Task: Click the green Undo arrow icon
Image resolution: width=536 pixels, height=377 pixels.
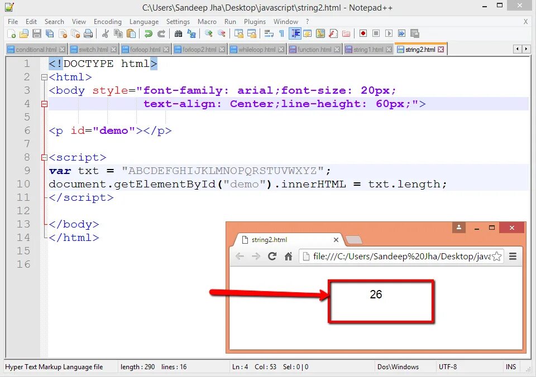Action: tap(148, 33)
